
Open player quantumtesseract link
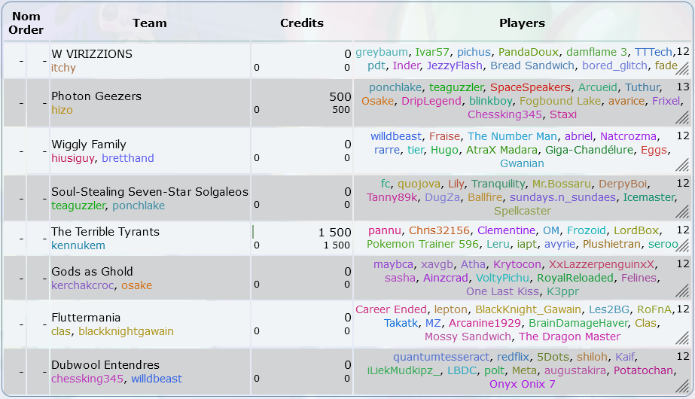(x=441, y=357)
